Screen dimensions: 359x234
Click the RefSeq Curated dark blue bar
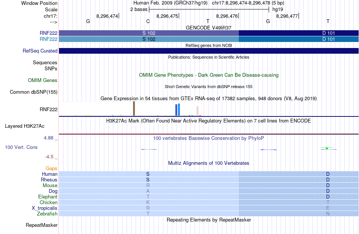click(x=209, y=51)
